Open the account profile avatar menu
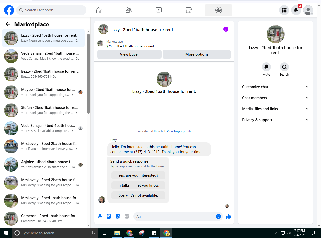321x238 pixels. pyautogui.click(x=308, y=10)
